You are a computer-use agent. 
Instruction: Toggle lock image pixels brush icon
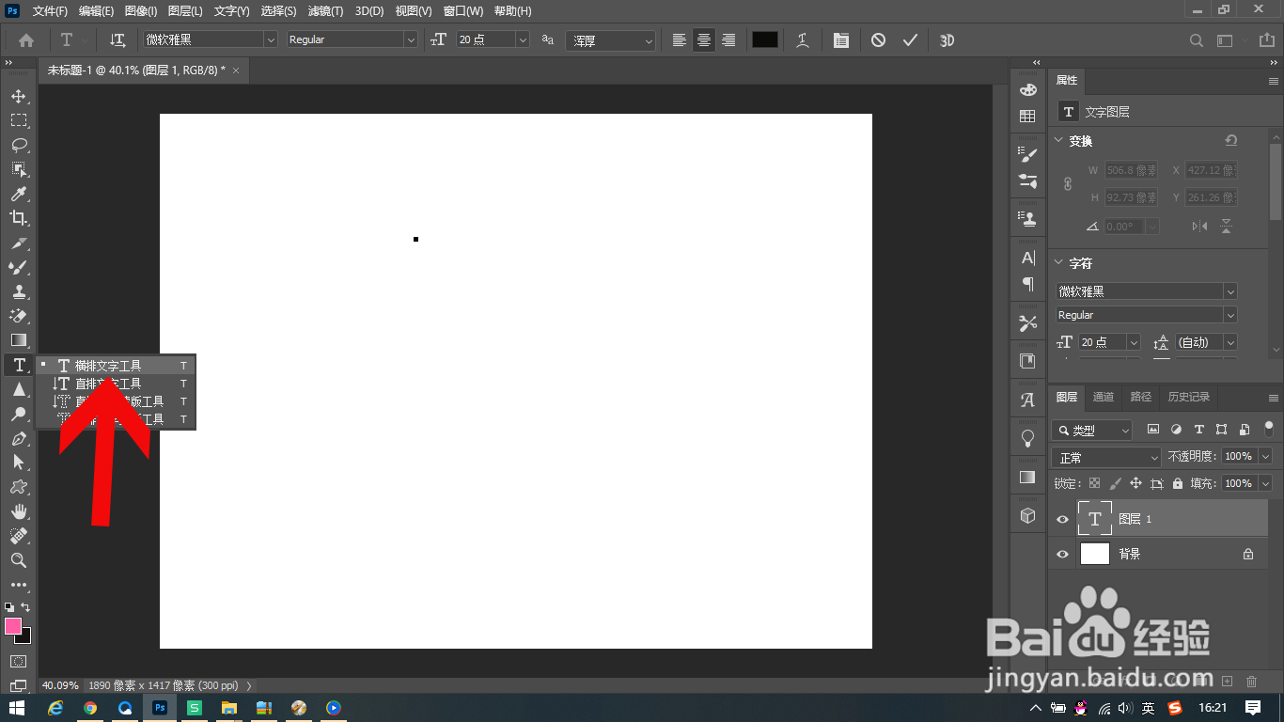coord(1115,483)
